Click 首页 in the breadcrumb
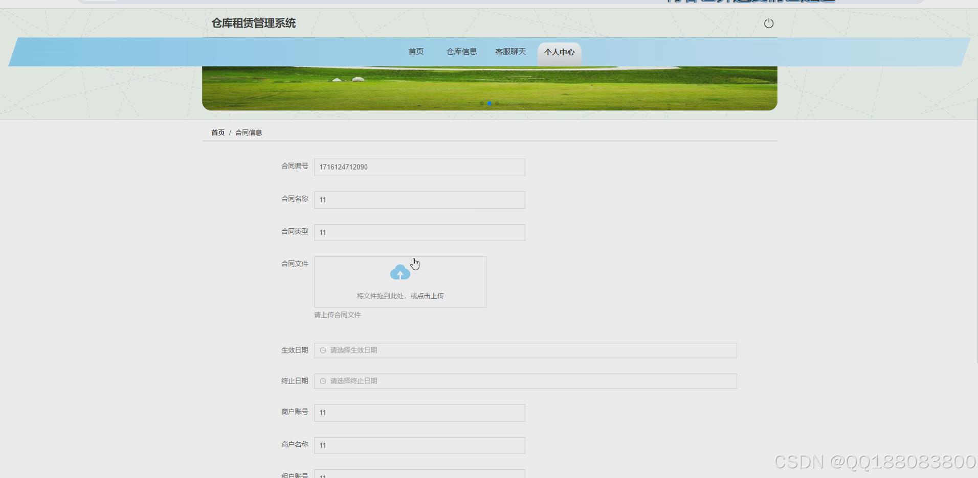Image resolution: width=978 pixels, height=478 pixels. click(x=218, y=132)
